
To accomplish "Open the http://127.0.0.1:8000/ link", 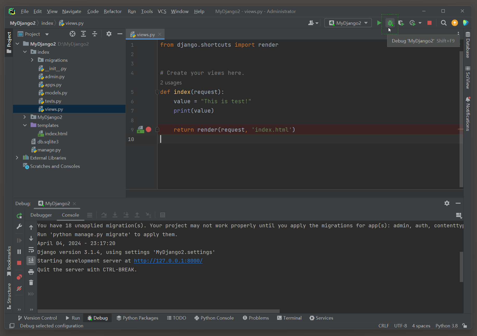I will pyautogui.click(x=168, y=261).
